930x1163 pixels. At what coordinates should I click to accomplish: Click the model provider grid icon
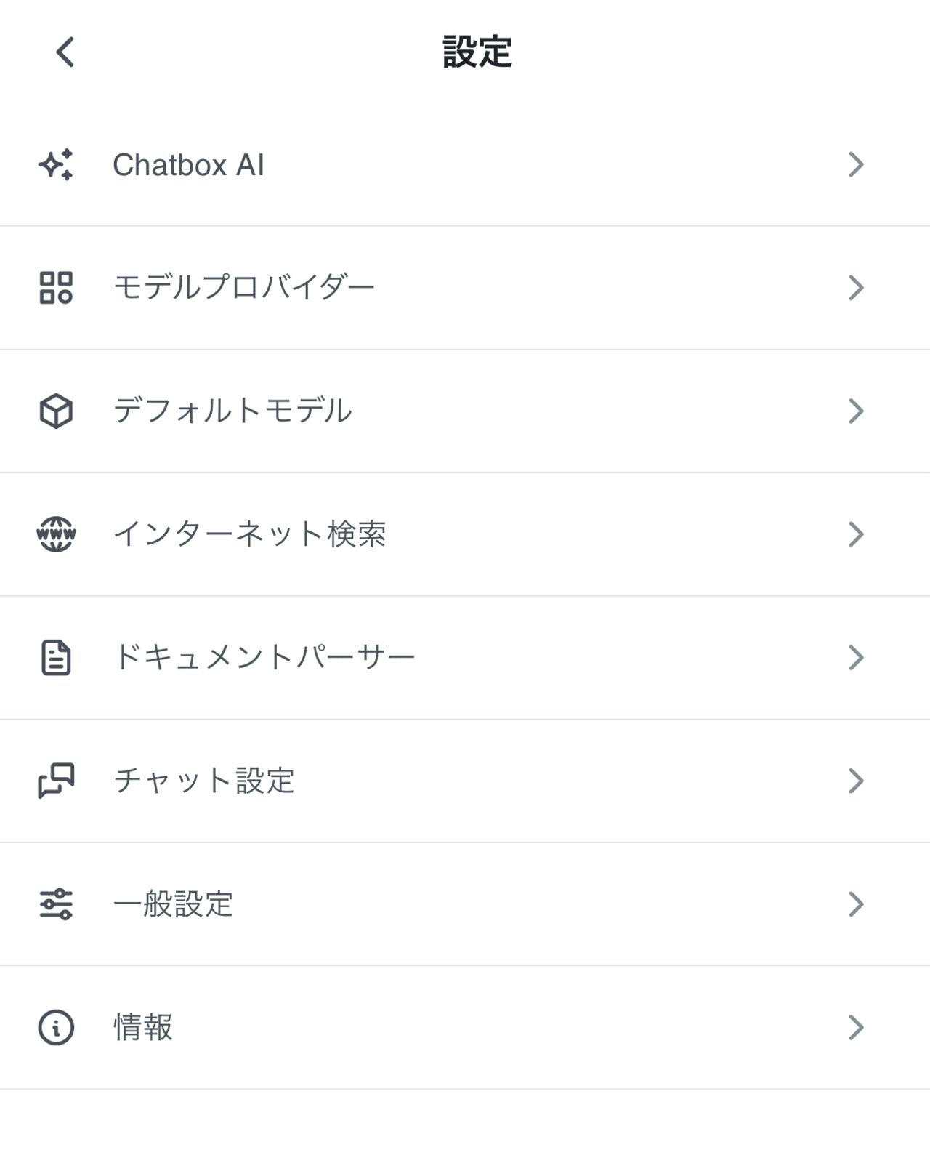[56, 288]
